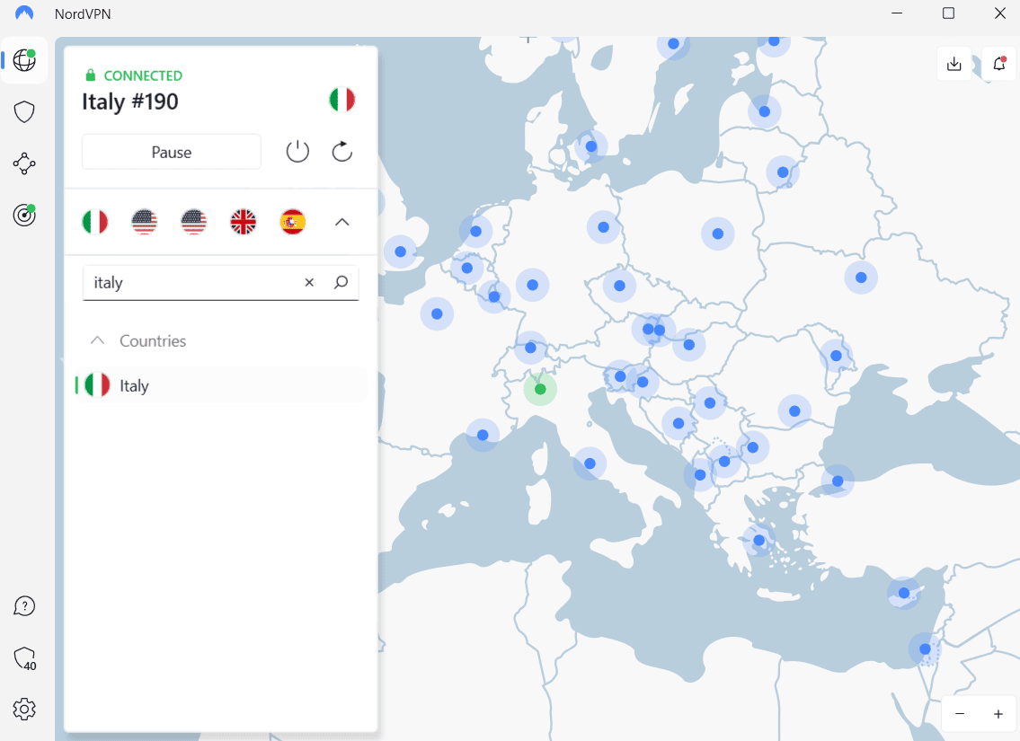The image size is (1020, 741).
Task: Select the server pin in Denmark
Action: (590, 146)
